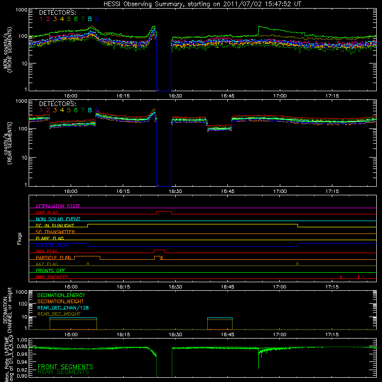The width and height of the screenshot is (382, 382).
Task: Click red detector 1 in front segments legend
Action: [x=41, y=19]
